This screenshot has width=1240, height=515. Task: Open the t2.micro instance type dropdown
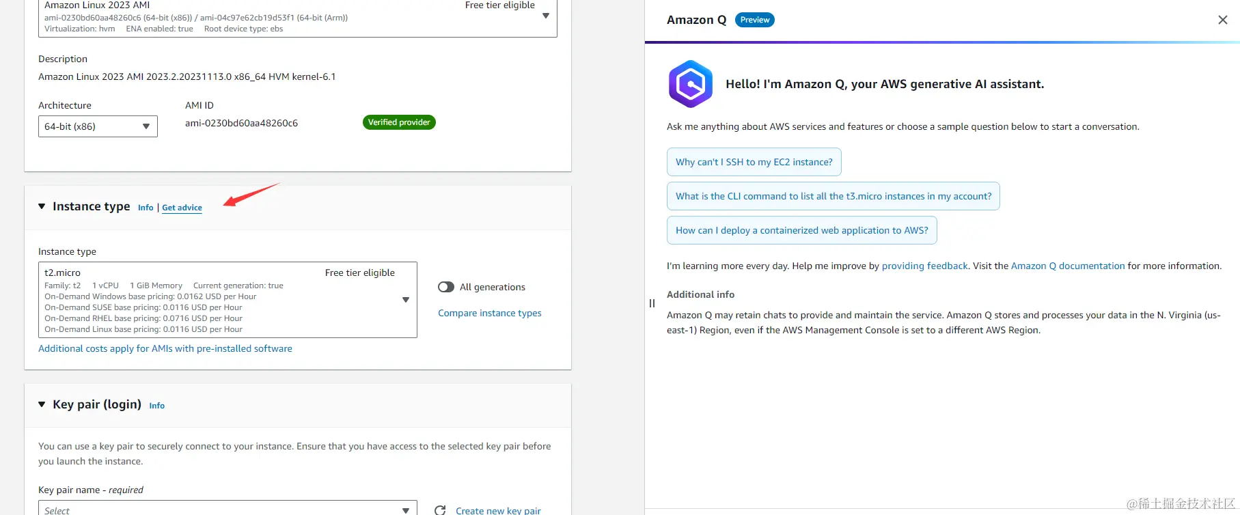pyautogui.click(x=228, y=300)
